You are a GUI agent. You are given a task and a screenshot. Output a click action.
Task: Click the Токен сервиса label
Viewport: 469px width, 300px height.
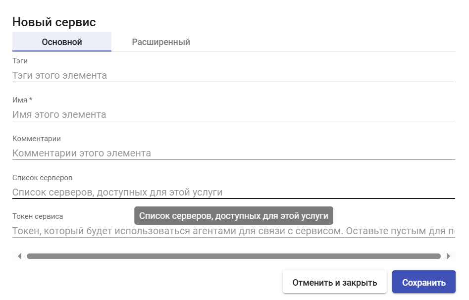click(x=38, y=216)
